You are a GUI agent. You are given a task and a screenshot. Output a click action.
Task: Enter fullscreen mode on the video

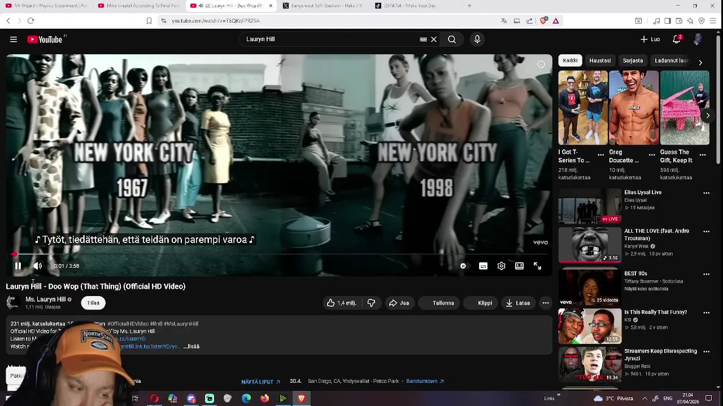pos(537,266)
